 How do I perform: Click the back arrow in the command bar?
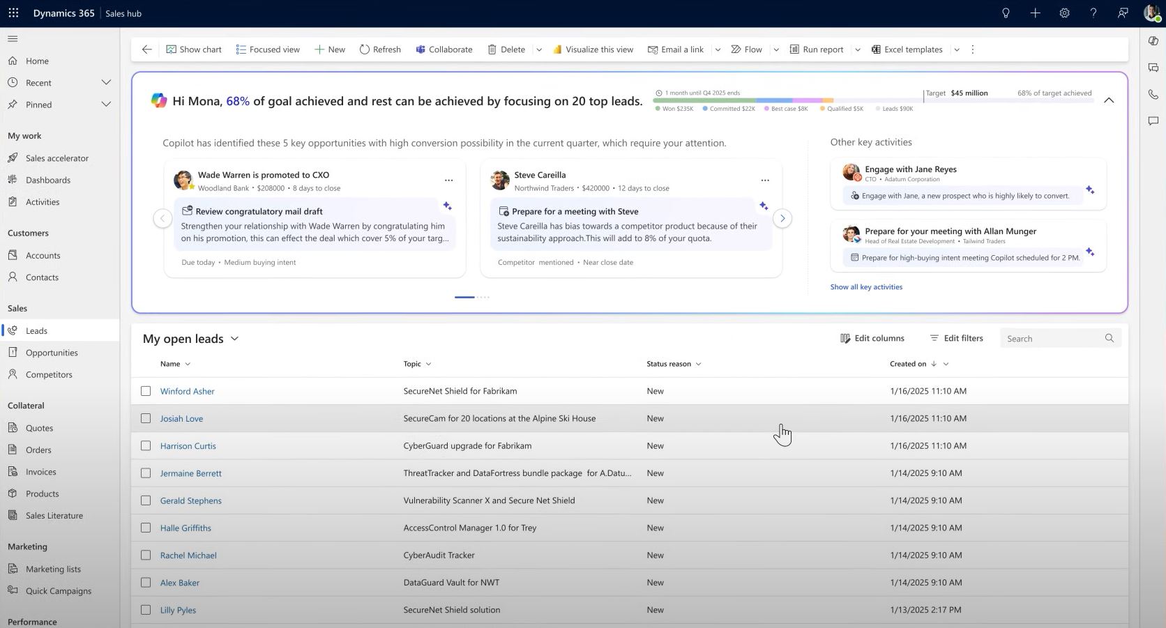click(x=146, y=49)
